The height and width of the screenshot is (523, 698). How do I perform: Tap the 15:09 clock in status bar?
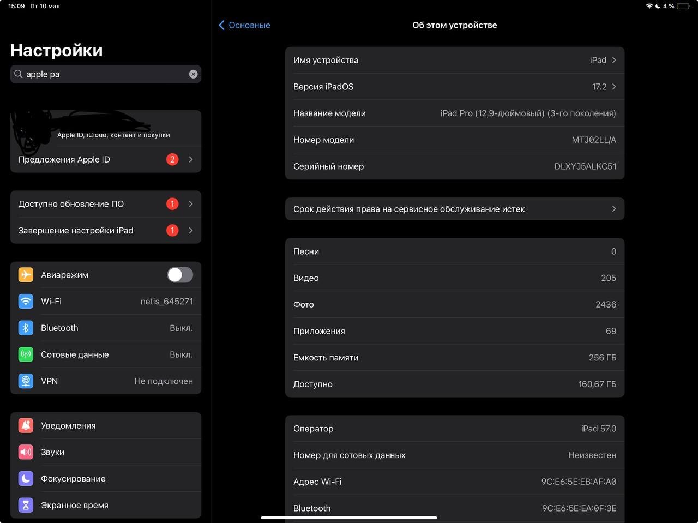pos(16,6)
